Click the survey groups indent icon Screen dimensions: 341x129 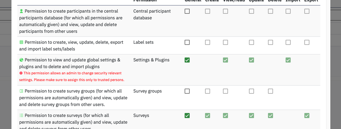(x=21, y=91)
